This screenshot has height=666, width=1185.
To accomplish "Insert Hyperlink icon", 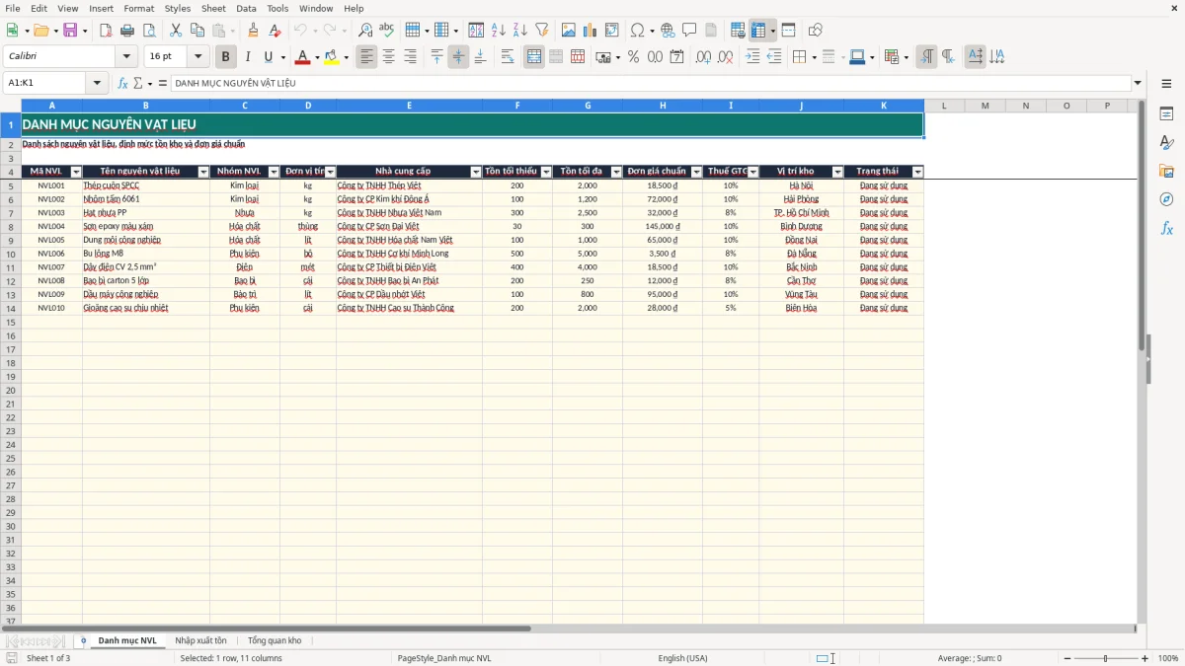I will click(668, 31).
